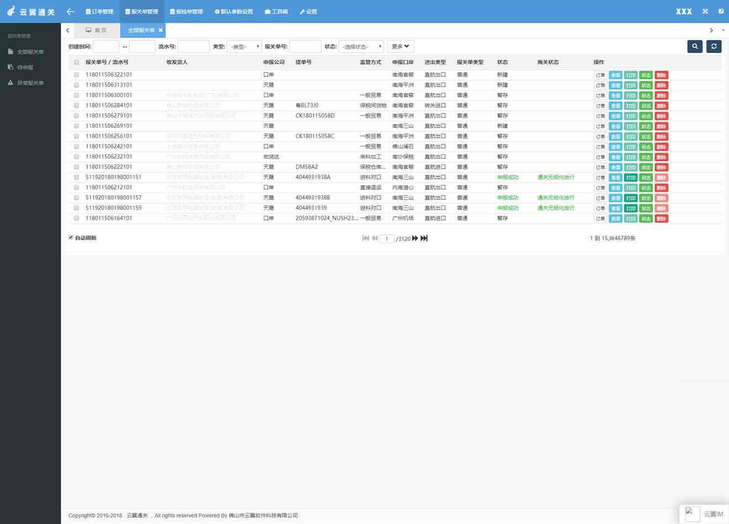Check the select-all checkbox in table header
The width and height of the screenshot is (729, 524).
coord(76,62)
